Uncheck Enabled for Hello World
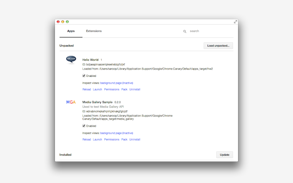Image resolution: width=293 pixels, height=183 pixels. click(x=84, y=76)
